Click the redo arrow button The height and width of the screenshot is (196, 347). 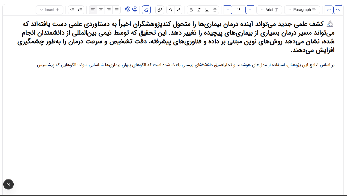(x=329, y=10)
